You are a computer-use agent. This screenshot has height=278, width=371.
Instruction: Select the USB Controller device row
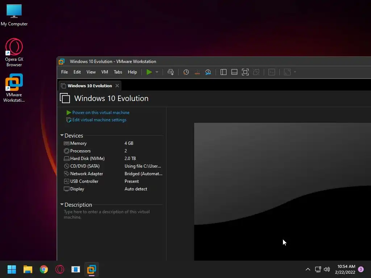tap(113, 181)
